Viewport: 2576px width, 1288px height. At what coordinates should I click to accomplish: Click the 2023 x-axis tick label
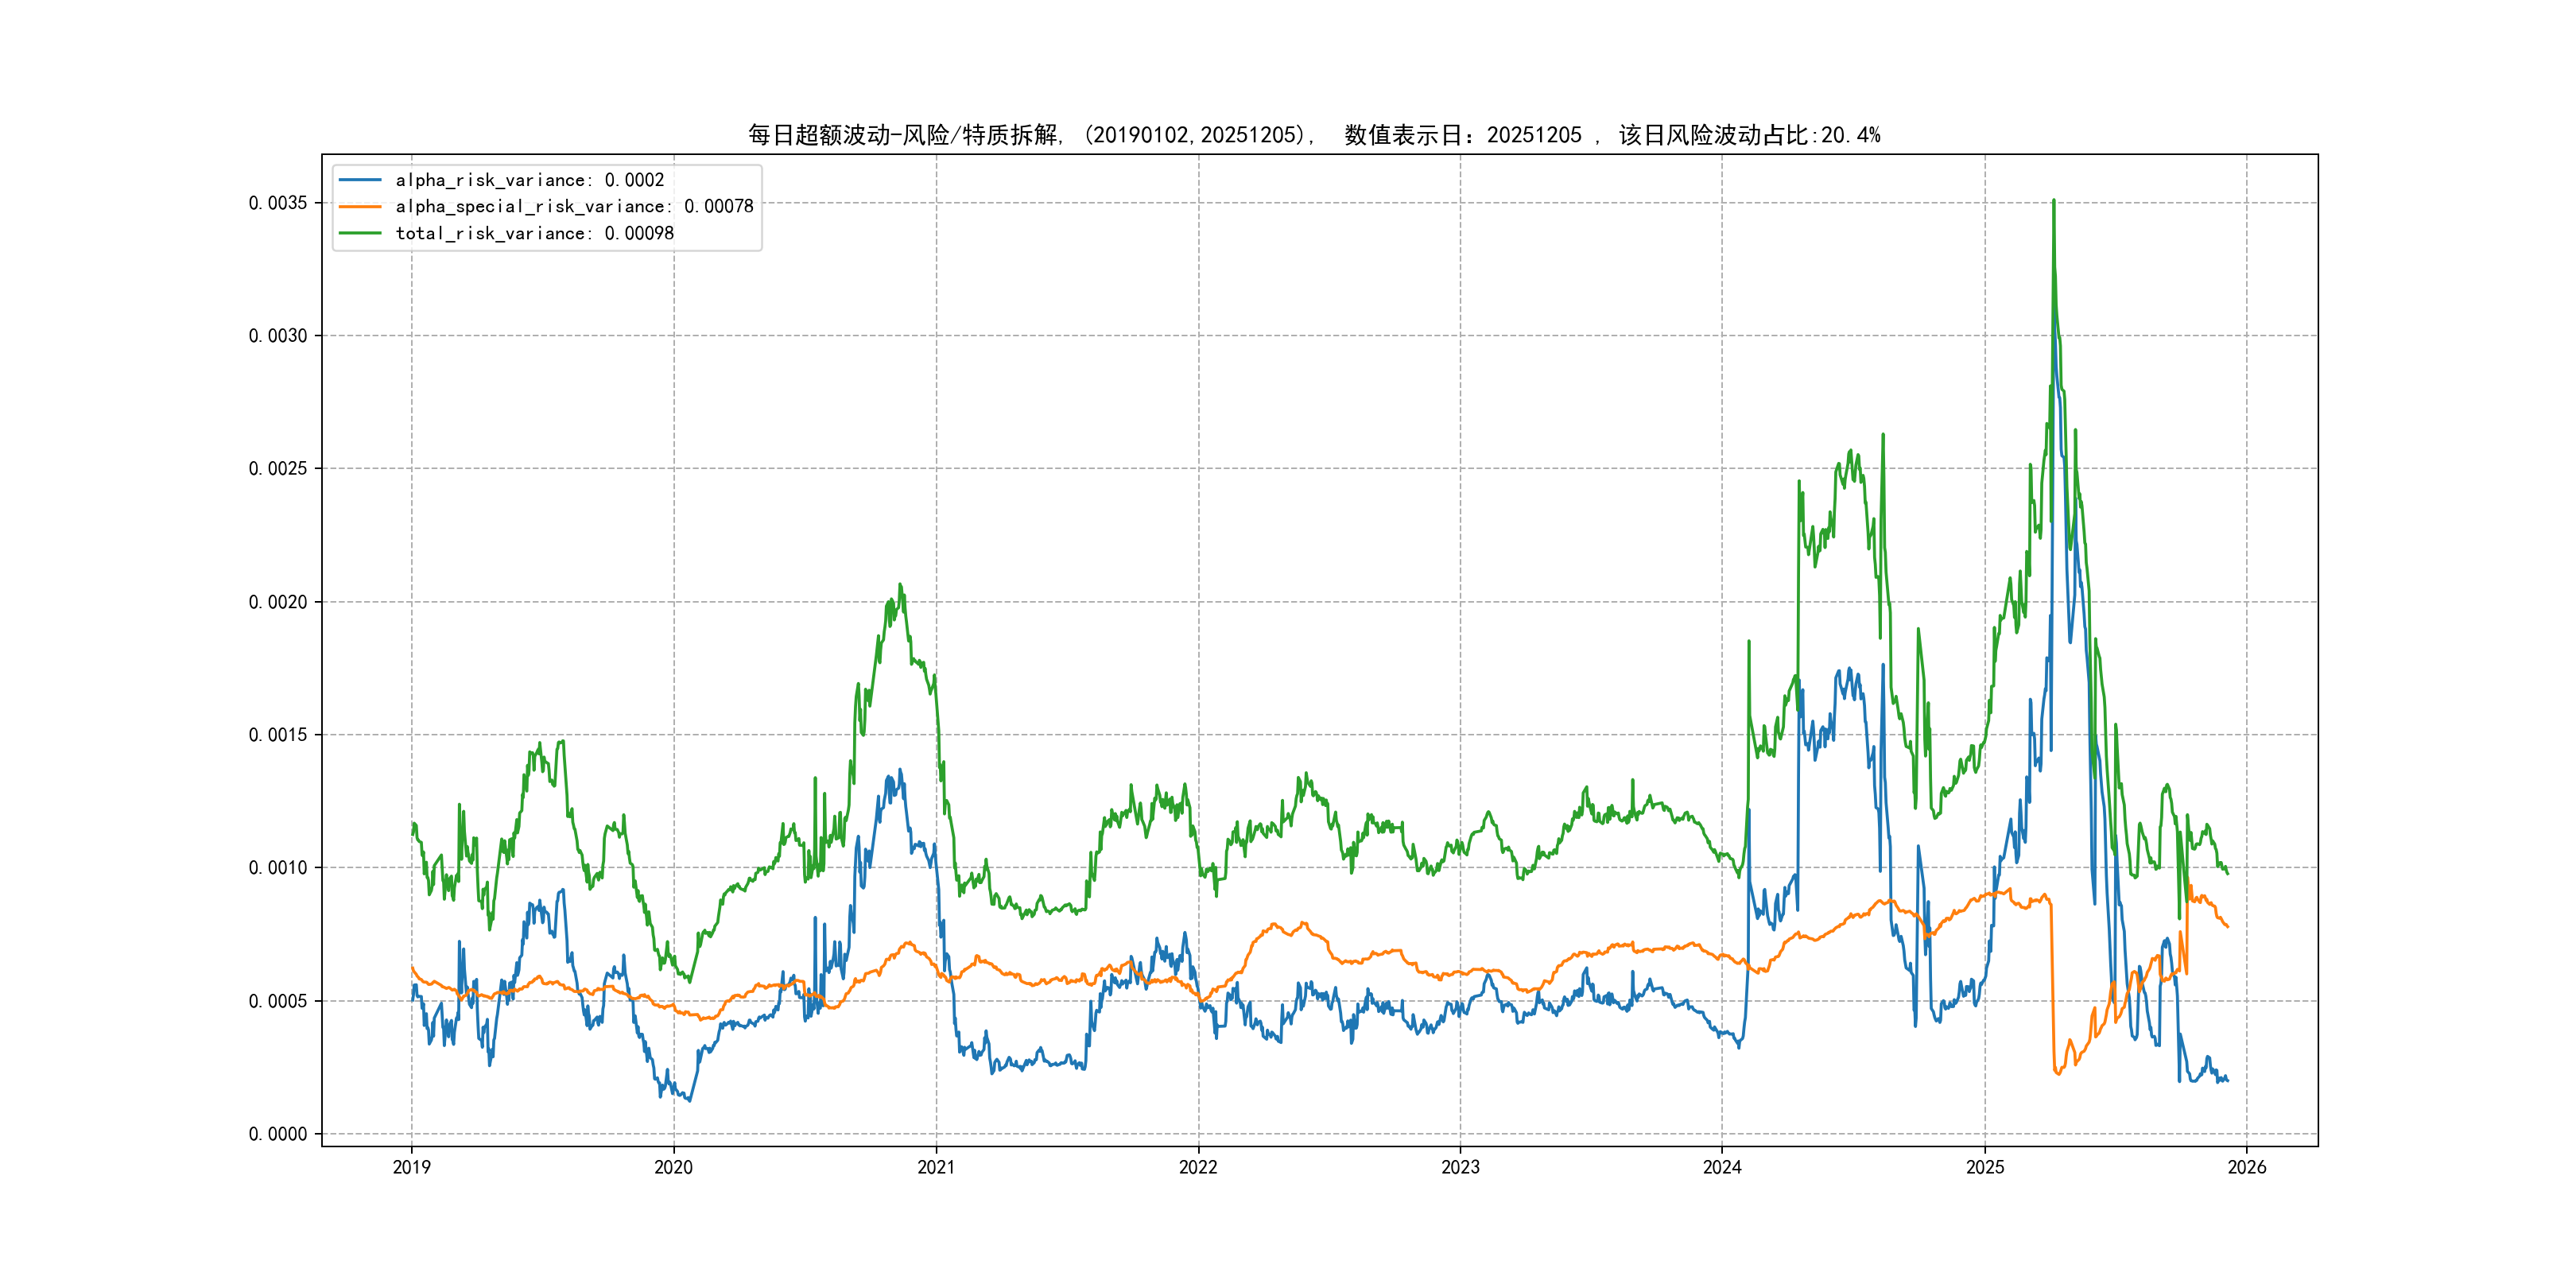[x=1460, y=1167]
